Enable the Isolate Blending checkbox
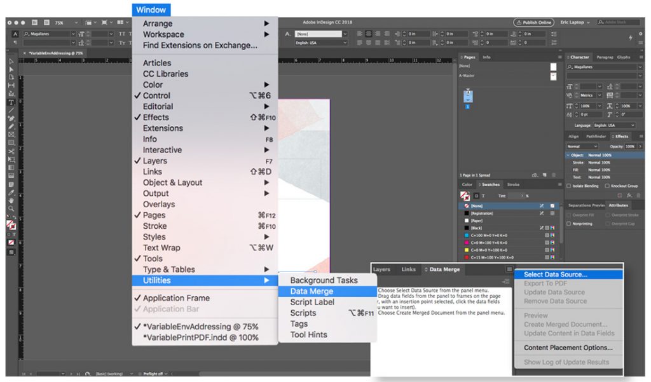651x382 pixels. (x=568, y=186)
